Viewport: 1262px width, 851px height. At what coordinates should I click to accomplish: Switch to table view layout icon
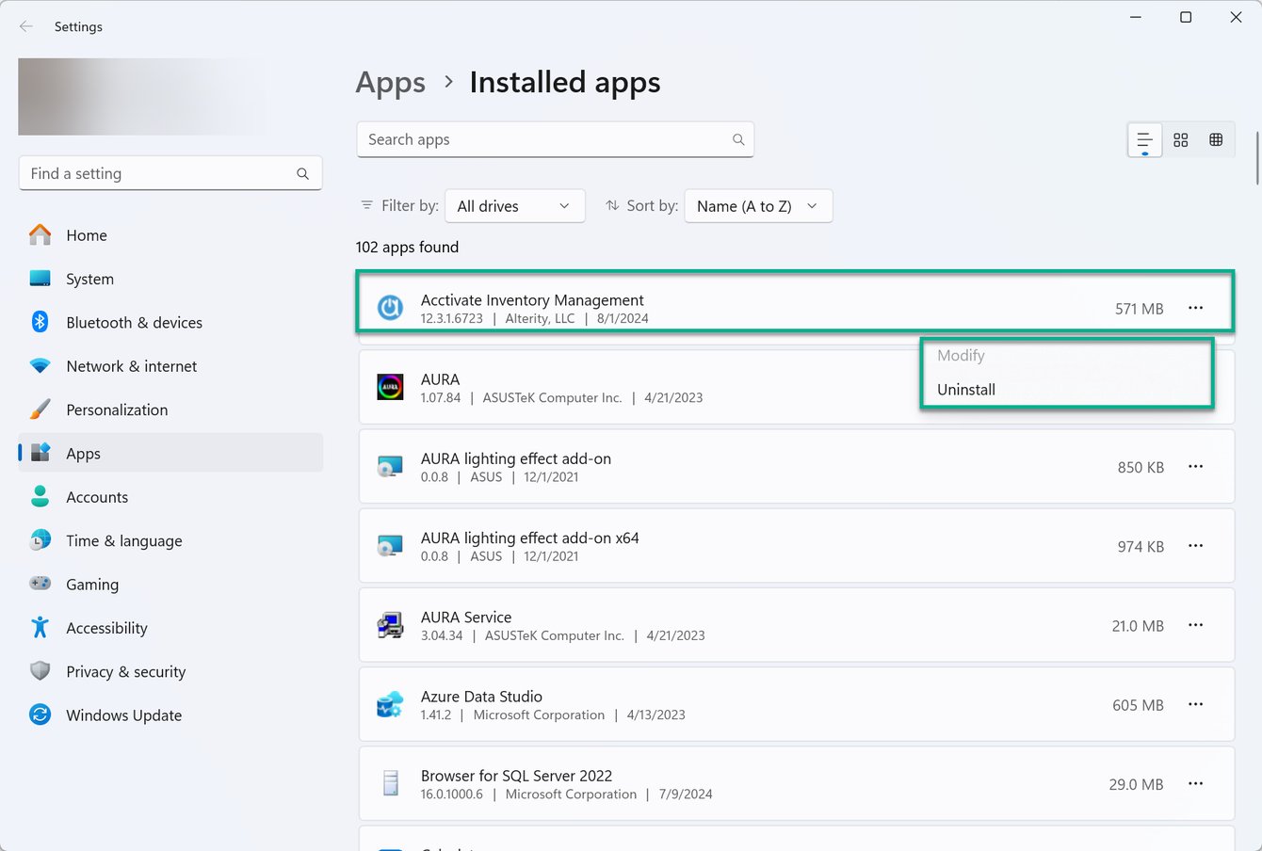point(1216,140)
